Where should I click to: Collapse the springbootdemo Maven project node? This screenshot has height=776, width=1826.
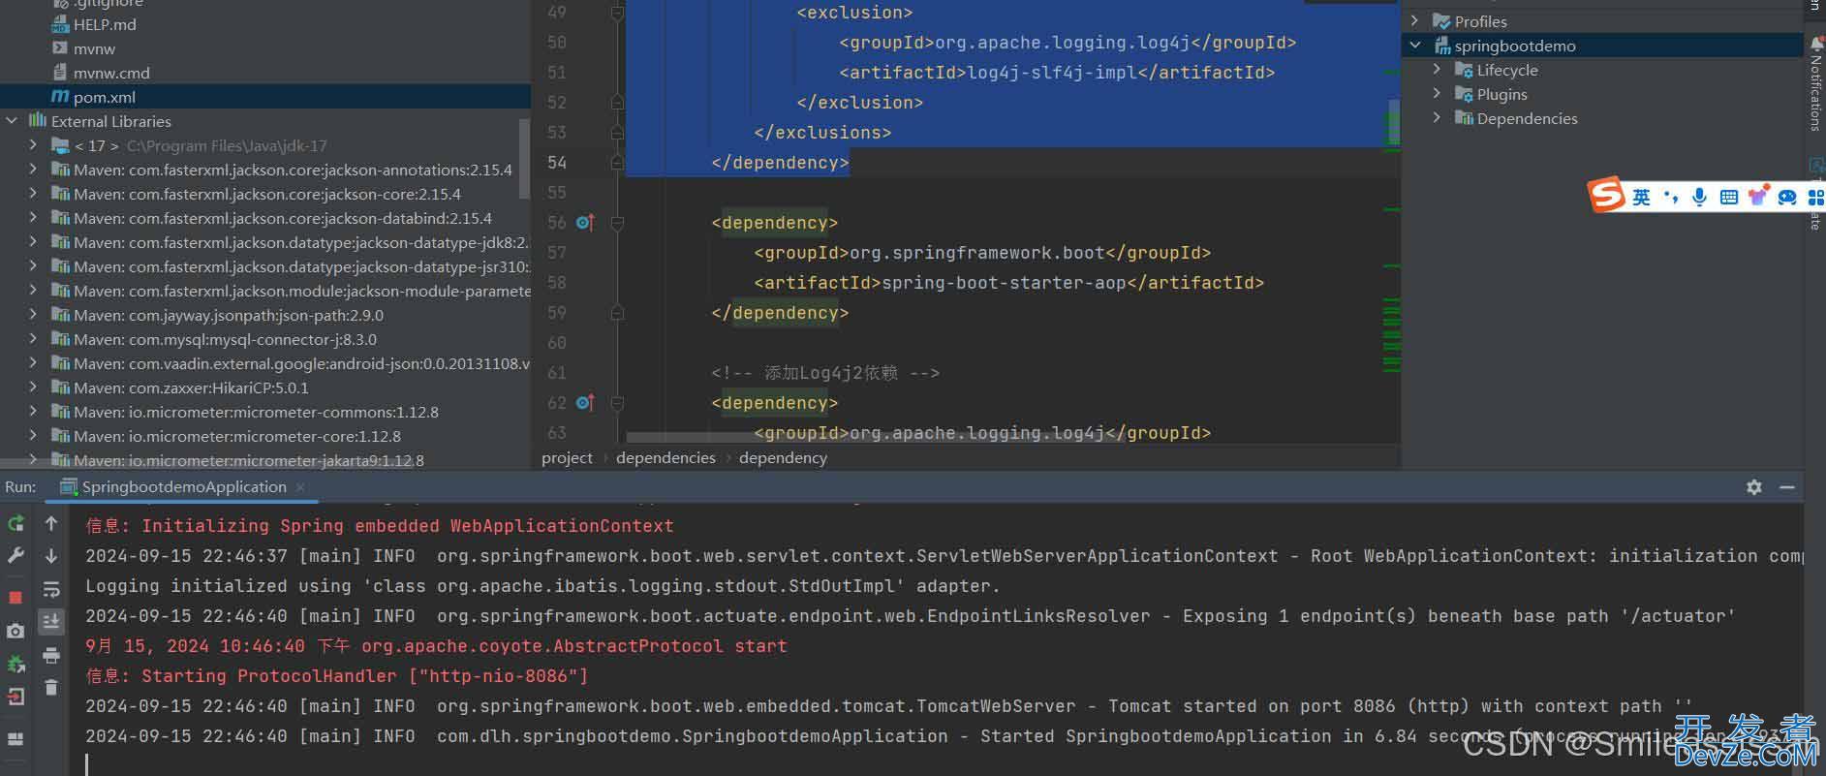click(x=1415, y=46)
